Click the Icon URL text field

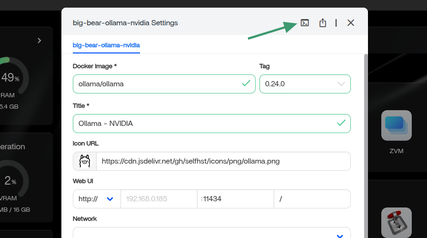click(223, 161)
